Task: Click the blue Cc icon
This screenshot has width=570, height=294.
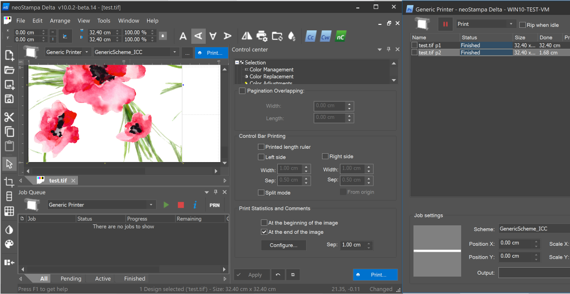Action: 311,37
